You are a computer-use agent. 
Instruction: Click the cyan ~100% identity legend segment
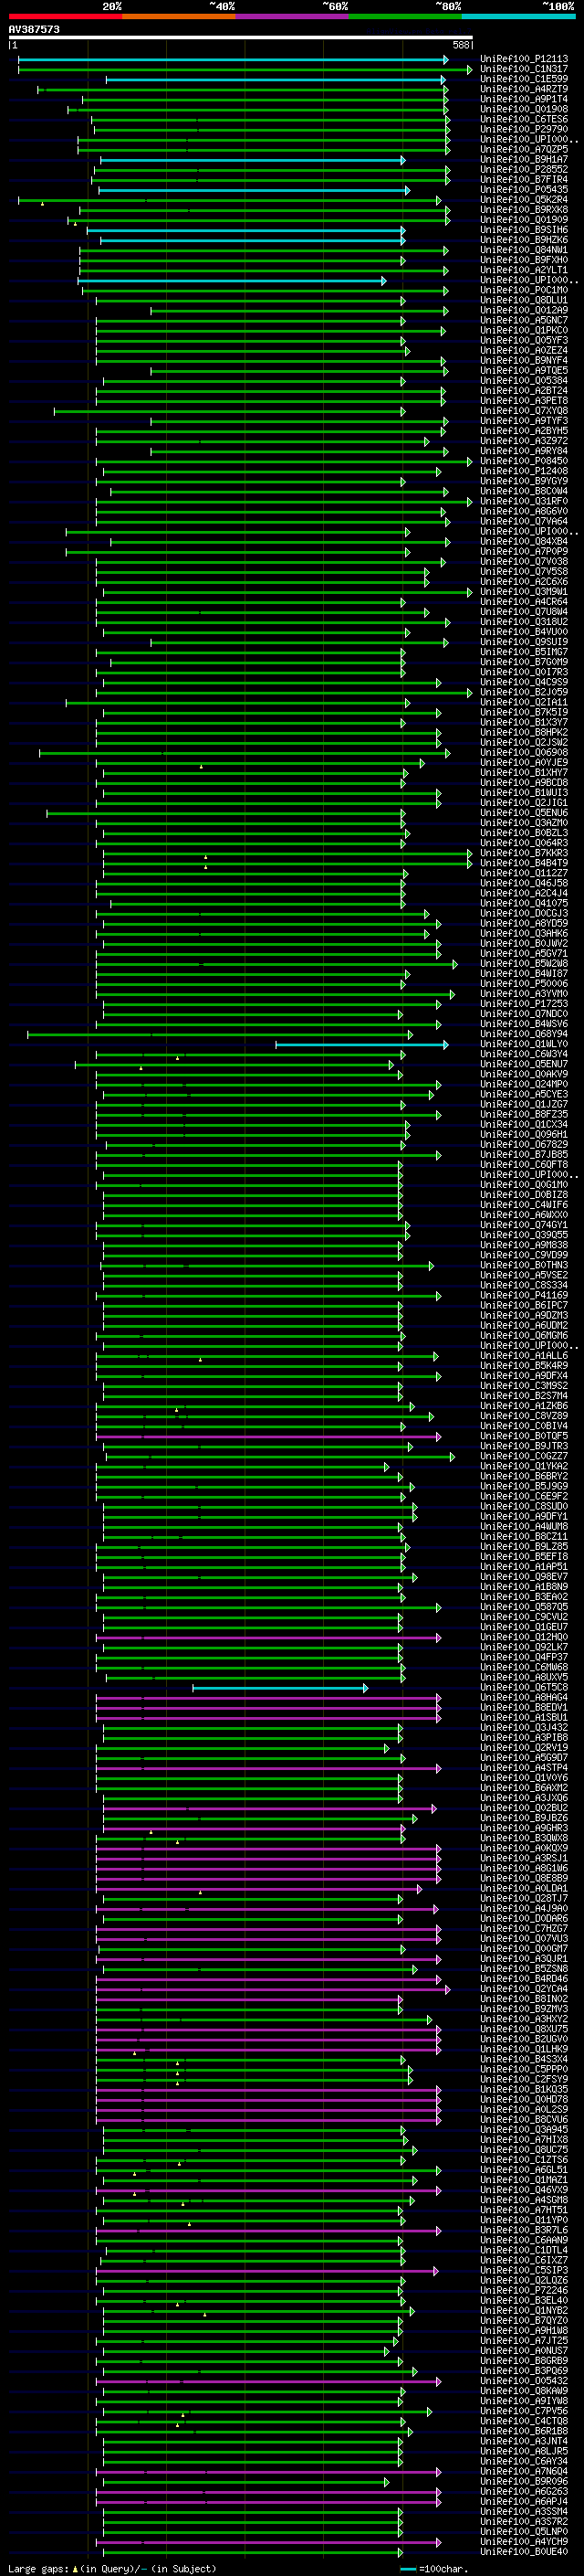coord(518,16)
